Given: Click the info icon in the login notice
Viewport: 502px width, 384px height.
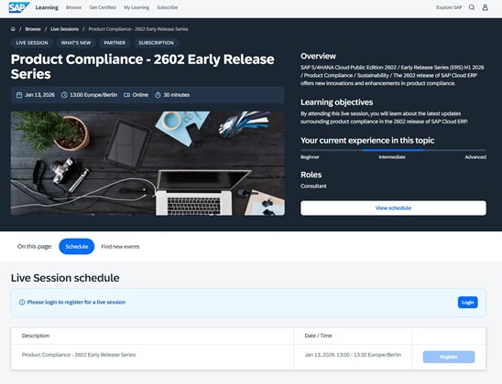Looking at the screenshot, I should click(x=22, y=303).
